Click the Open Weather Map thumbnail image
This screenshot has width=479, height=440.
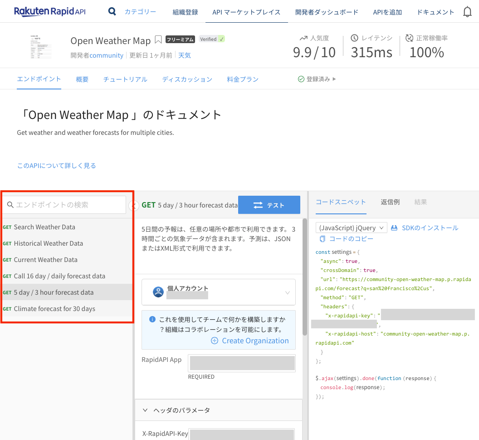41,47
